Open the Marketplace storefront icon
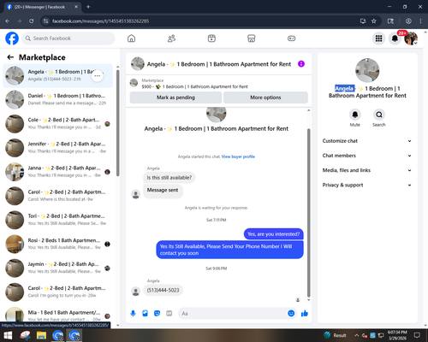The image size is (428, 342). [x=252, y=38]
